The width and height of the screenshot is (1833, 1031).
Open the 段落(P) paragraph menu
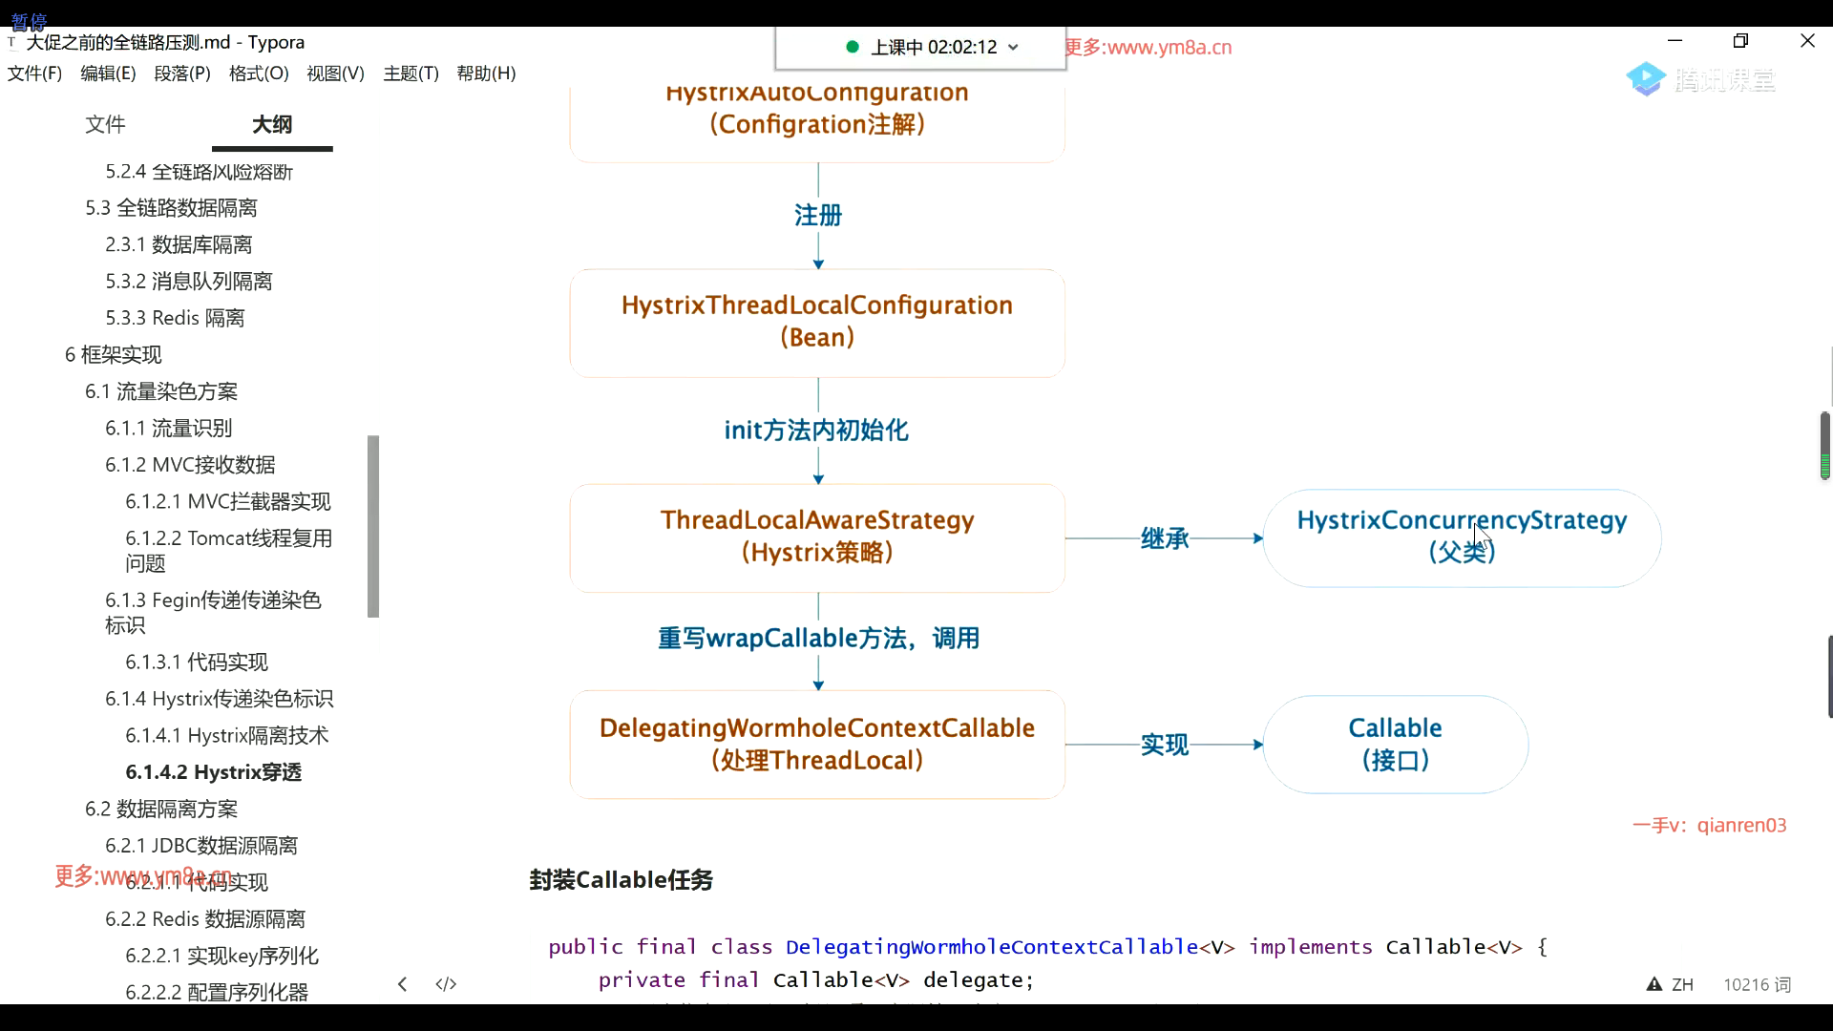[x=182, y=74]
